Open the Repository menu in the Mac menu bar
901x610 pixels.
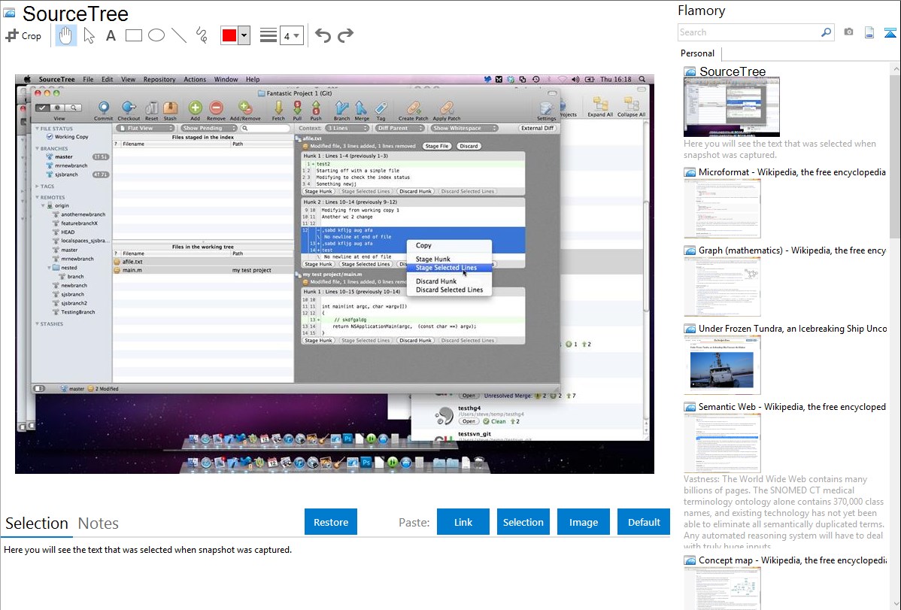(159, 79)
